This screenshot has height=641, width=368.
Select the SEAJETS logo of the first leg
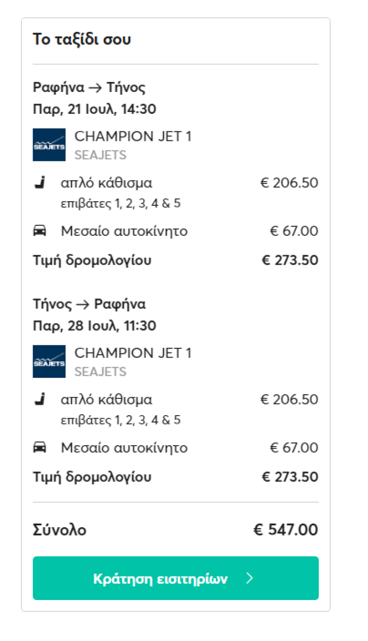pos(49,145)
